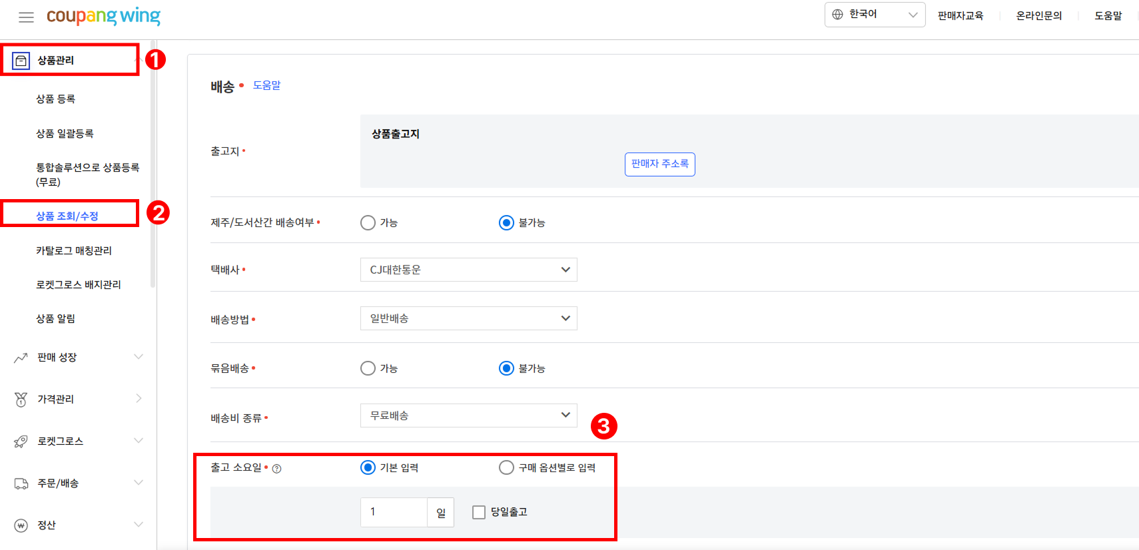
Task: Open 로켓그로스 배치관리 menu item
Action: (x=79, y=284)
